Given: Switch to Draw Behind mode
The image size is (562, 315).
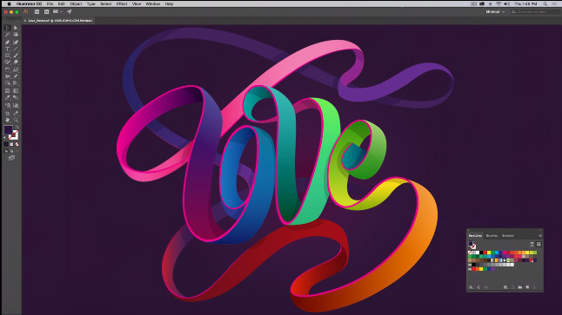Looking at the screenshot, I should 11,151.
